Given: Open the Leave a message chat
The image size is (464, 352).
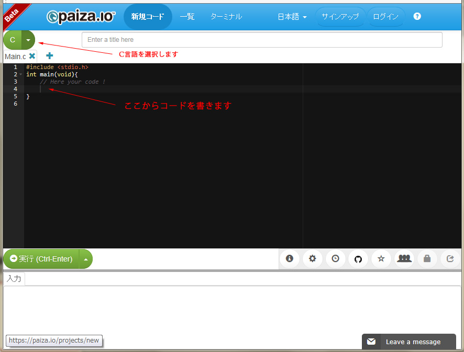Looking at the screenshot, I should (x=409, y=342).
